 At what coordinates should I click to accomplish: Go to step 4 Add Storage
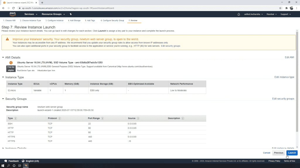[x=74, y=20]
